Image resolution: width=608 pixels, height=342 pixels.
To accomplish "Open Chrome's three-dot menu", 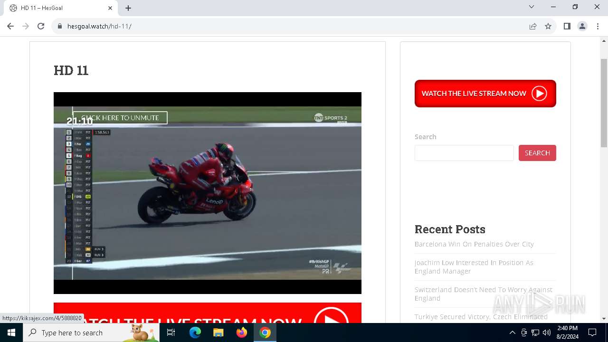I will click(x=598, y=26).
